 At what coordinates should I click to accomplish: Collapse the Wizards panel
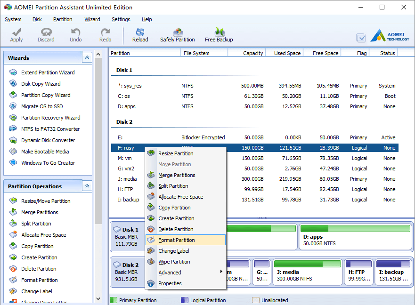pos(87,57)
